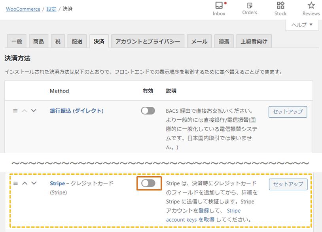Viewport: 322px width, 232px height.
Task: Open the Reviews section
Action: (x=311, y=8)
